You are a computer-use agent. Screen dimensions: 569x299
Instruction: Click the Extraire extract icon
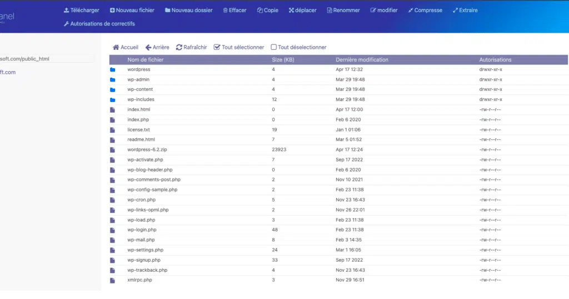[x=456, y=10]
